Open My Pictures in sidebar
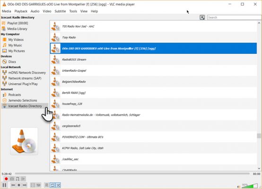The image size is (262, 189). coord(17,51)
